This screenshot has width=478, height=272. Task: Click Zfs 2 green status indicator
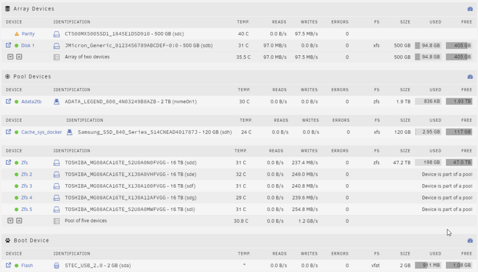(x=16, y=174)
